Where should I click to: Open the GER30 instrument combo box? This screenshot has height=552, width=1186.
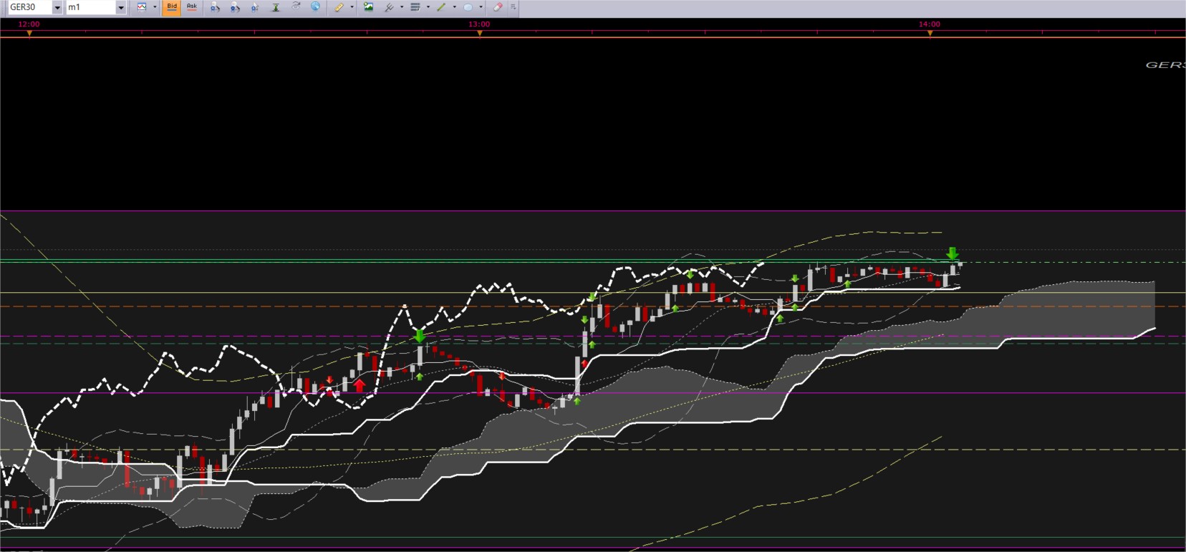click(x=36, y=7)
